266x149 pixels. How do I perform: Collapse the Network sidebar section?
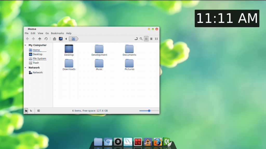[x=25, y=68]
